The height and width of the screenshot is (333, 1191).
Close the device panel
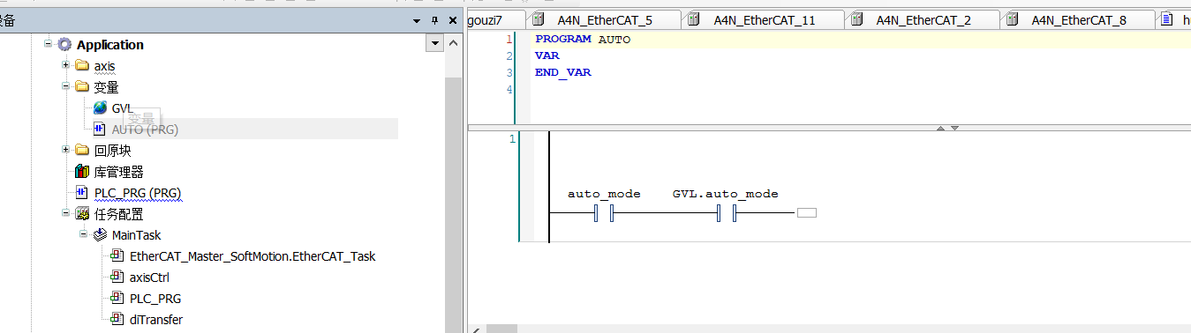pos(452,19)
